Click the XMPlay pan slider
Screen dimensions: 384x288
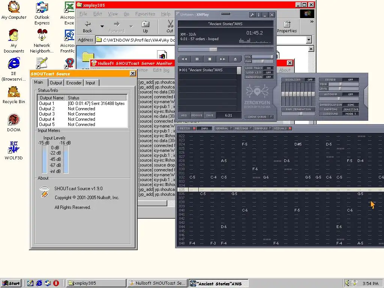(x=262, y=61)
